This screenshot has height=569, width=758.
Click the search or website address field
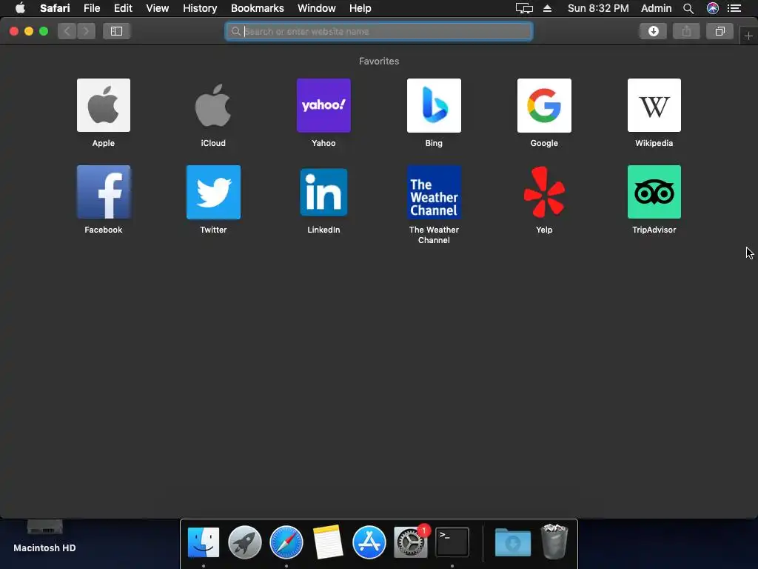[x=379, y=31]
